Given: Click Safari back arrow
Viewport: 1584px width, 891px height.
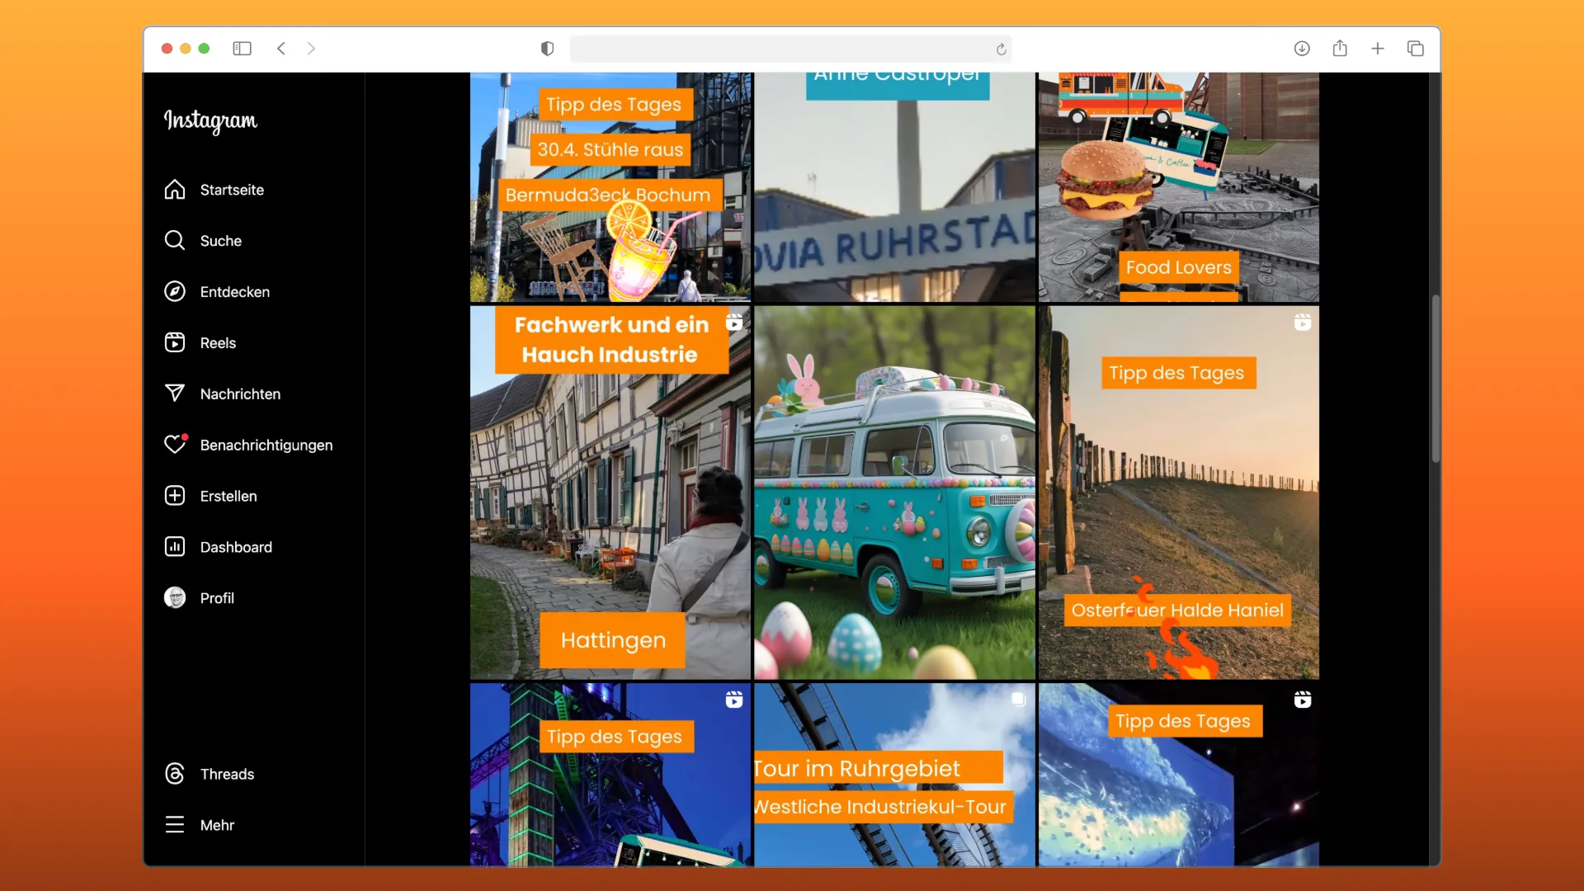Looking at the screenshot, I should (x=281, y=49).
